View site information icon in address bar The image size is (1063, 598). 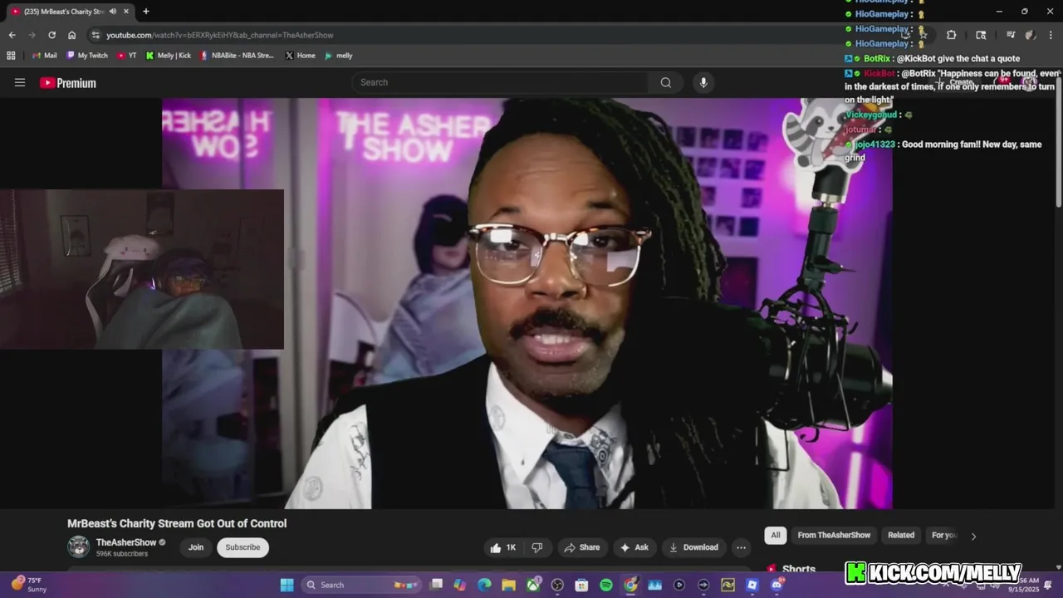96,35
